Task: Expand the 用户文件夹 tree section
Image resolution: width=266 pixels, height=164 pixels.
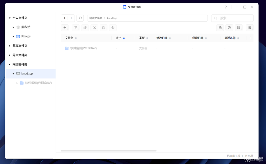Action: coord(10,55)
